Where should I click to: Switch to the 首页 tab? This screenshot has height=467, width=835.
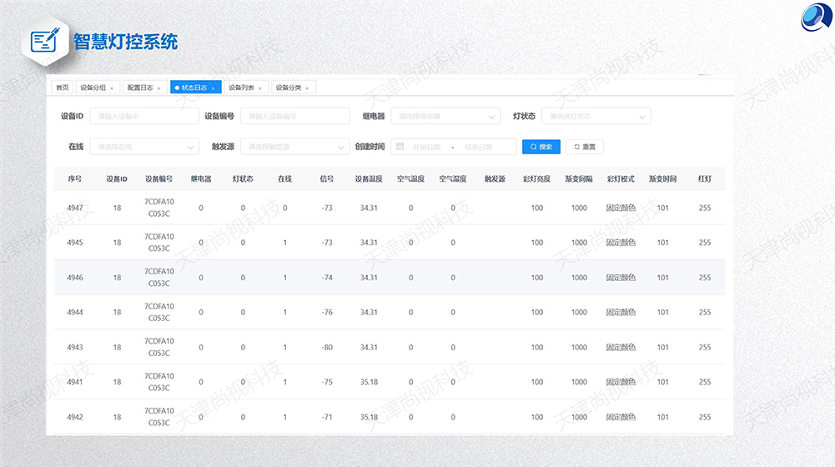pos(62,88)
